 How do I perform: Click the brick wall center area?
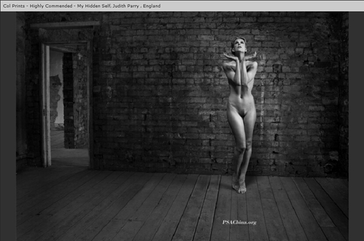[163, 93]
